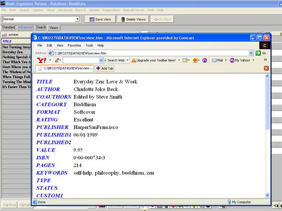Screen dimensions: 282x211
Task: Click the My Computer zone icon in status bar
Action: click(229, 202)
